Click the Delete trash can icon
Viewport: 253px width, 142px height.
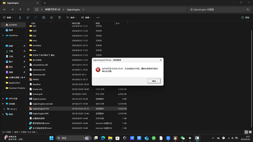(x=59, y=18)
